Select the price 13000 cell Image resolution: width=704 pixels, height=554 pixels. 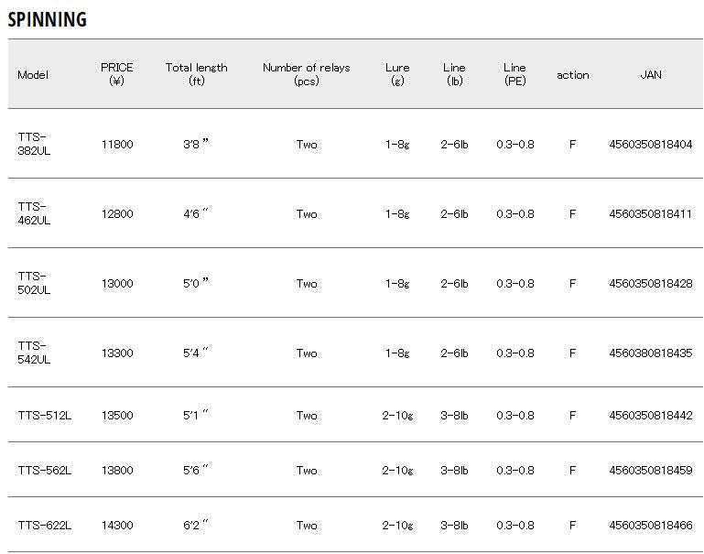[x=116, y=284]
